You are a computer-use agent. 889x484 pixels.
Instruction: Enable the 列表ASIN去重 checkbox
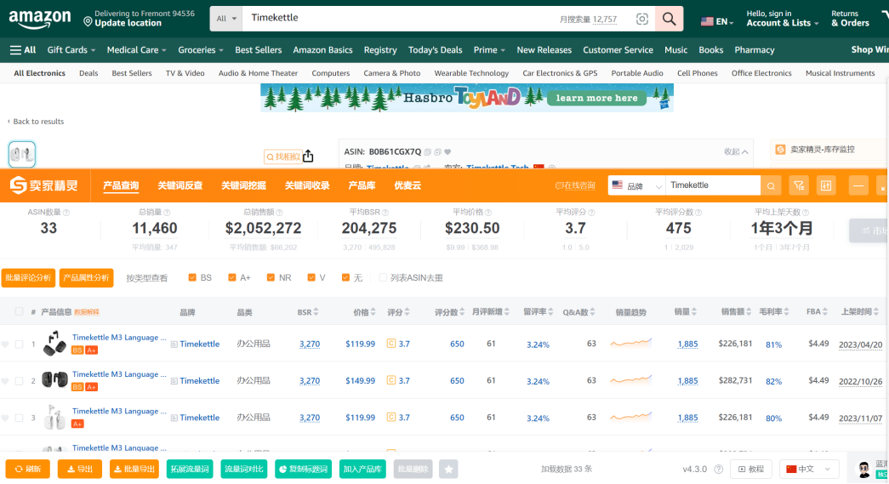click(x=383, y=277)
